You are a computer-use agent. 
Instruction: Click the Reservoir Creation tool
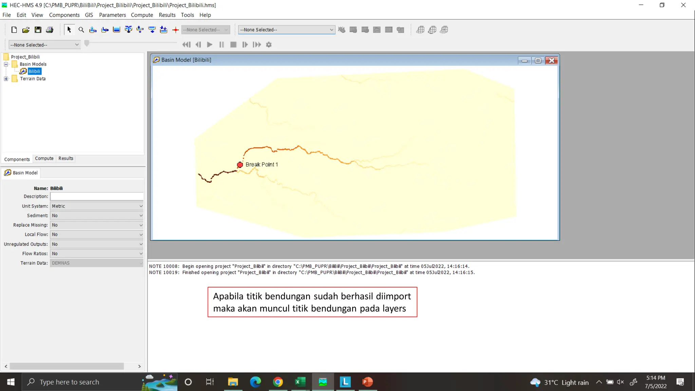point(116,30)
